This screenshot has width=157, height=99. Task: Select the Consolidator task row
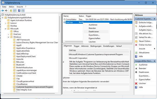pos(98,19)
